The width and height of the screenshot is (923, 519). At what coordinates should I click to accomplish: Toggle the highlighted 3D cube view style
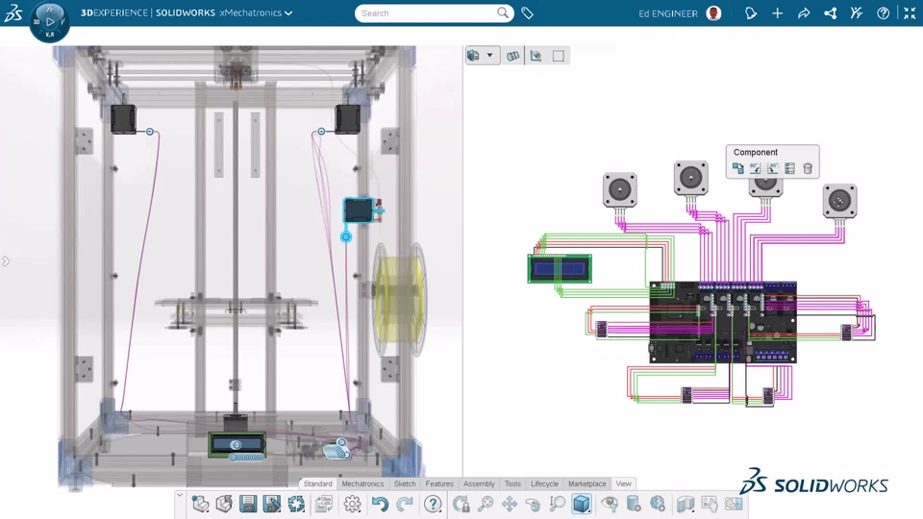click(582, 504)
